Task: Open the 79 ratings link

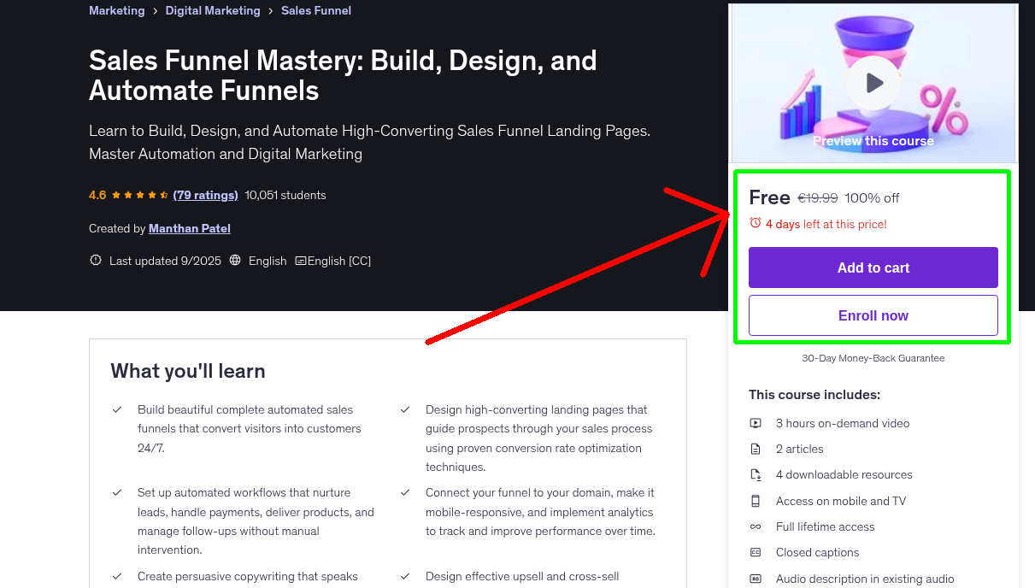Action: pyautogui.click(x=205, y=195)
